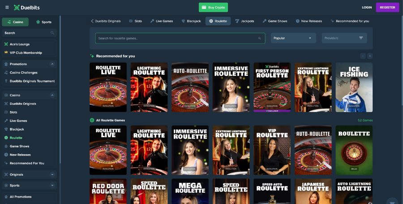Switch to the Casino toggle

coord(15,22)
